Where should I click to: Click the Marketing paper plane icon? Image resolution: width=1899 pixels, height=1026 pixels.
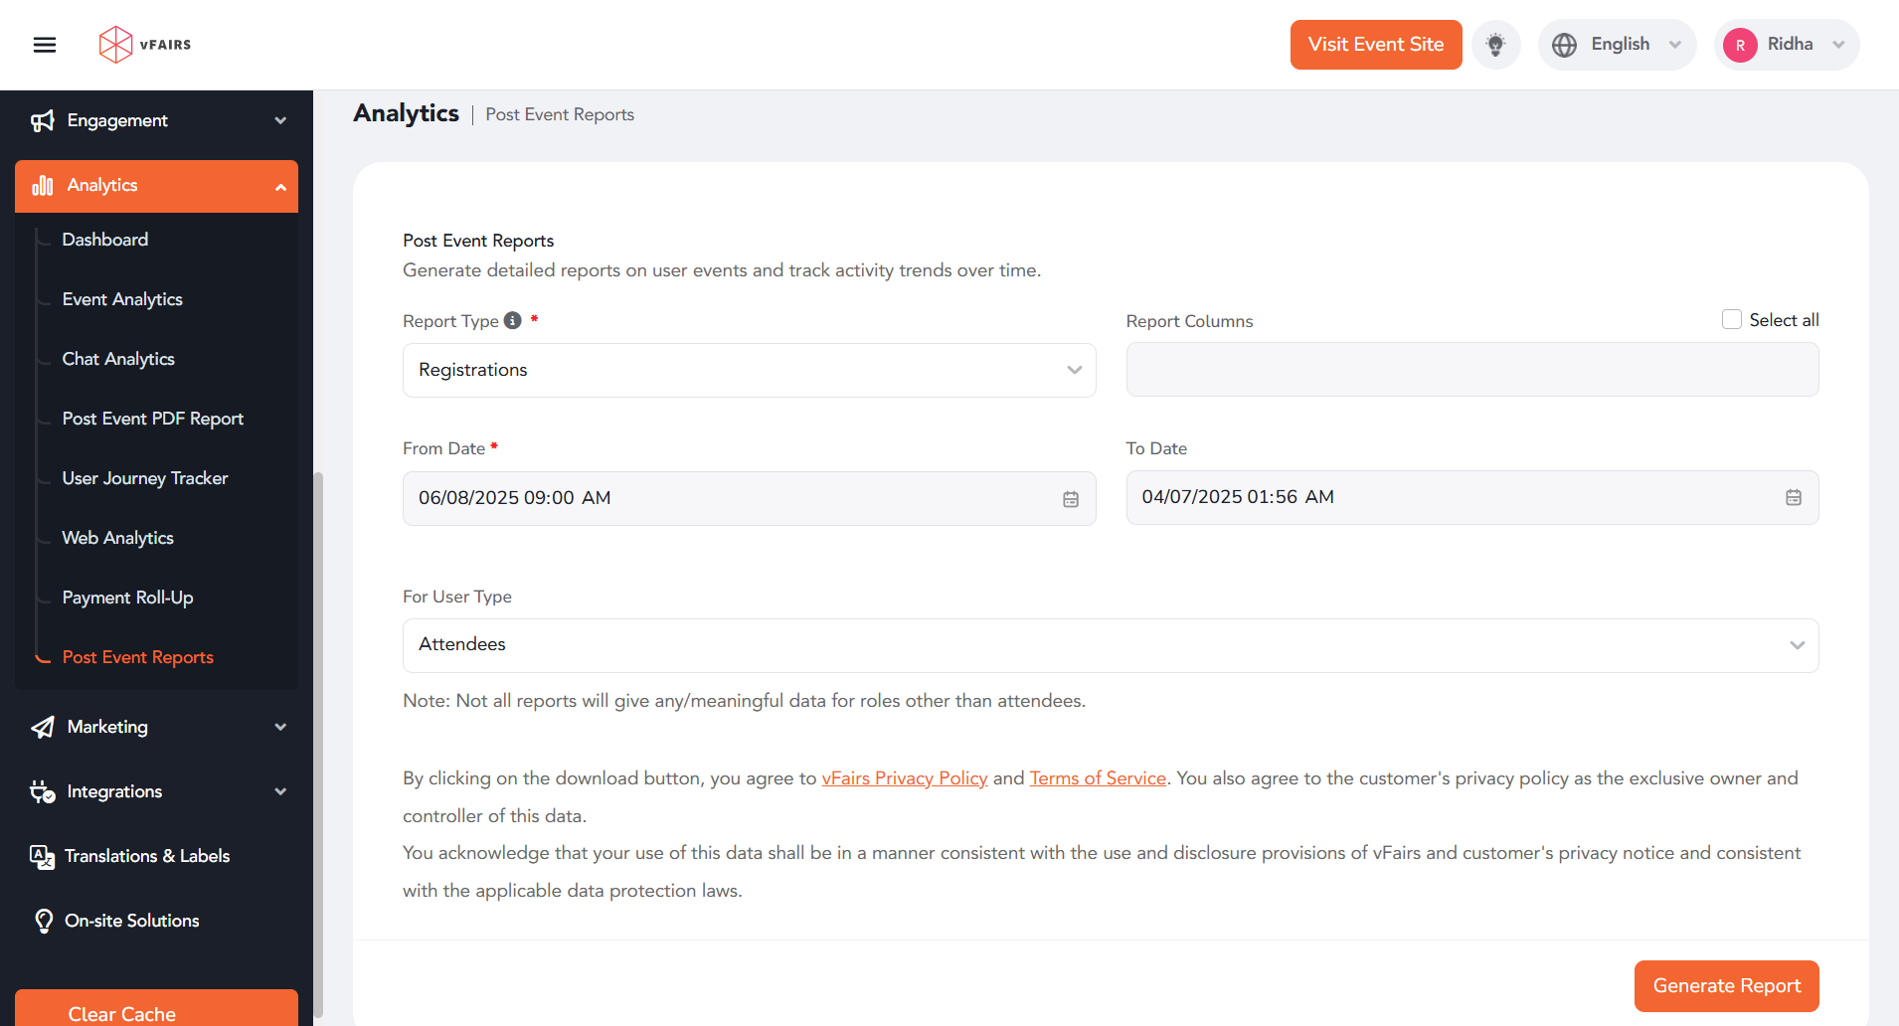coord(42,728)
